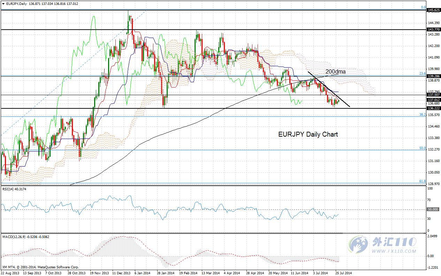Click the 11 Dec 2013 date marker
The width and height of the screenshot is (441, 276).
pos(121,273)
